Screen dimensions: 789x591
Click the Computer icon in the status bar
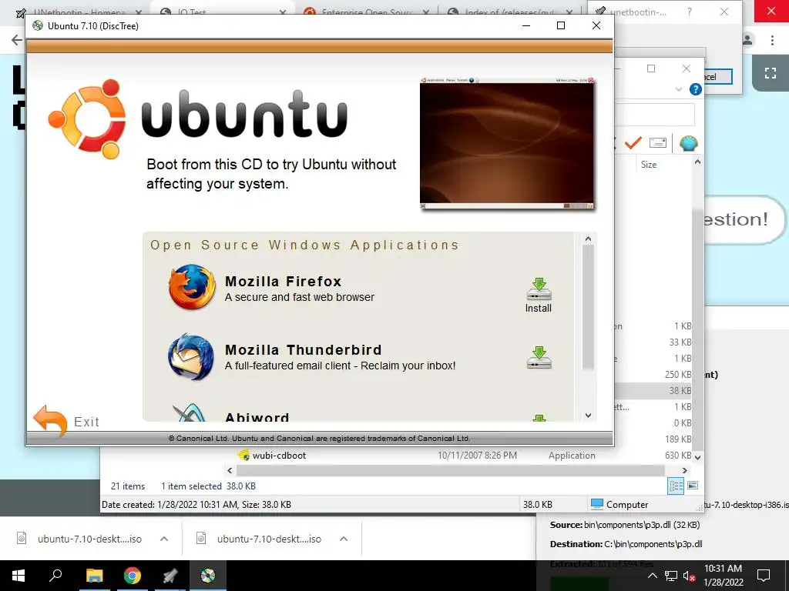(x=597, y=504)
